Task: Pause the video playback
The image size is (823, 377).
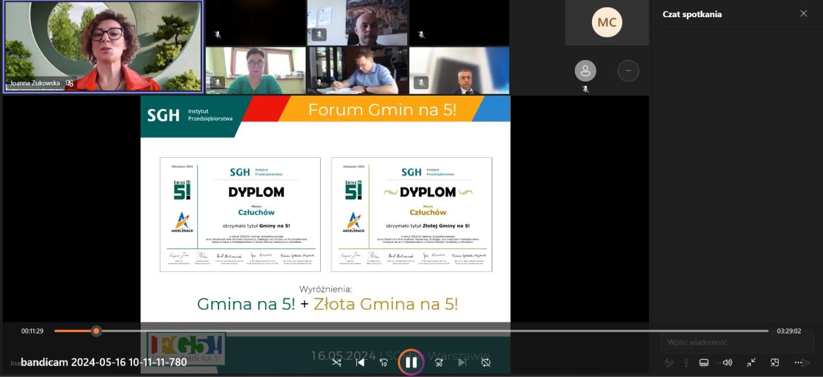Action: click(x=411, y=362)
